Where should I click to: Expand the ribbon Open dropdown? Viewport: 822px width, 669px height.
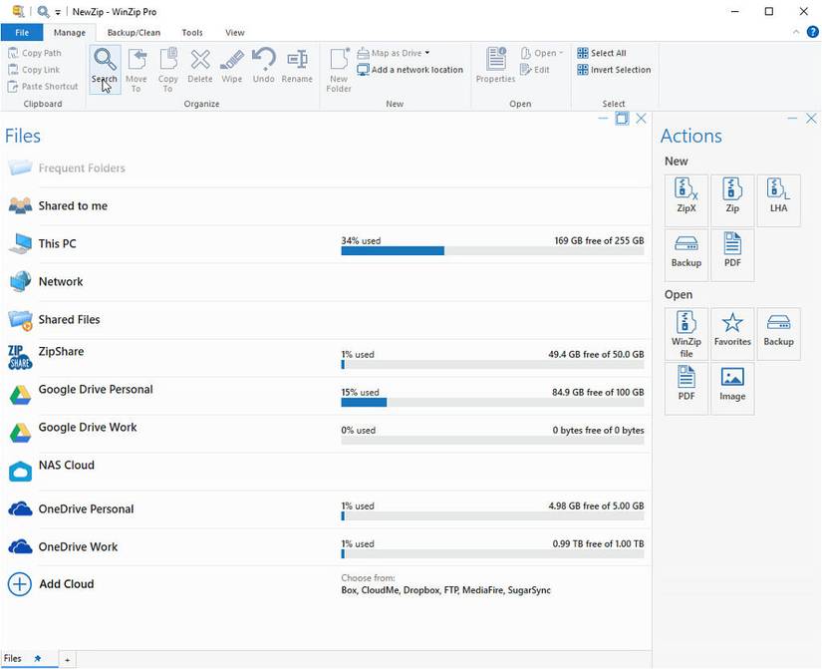point(542,53)
